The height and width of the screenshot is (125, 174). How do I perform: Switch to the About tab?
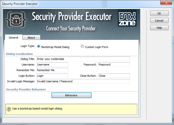31,38
